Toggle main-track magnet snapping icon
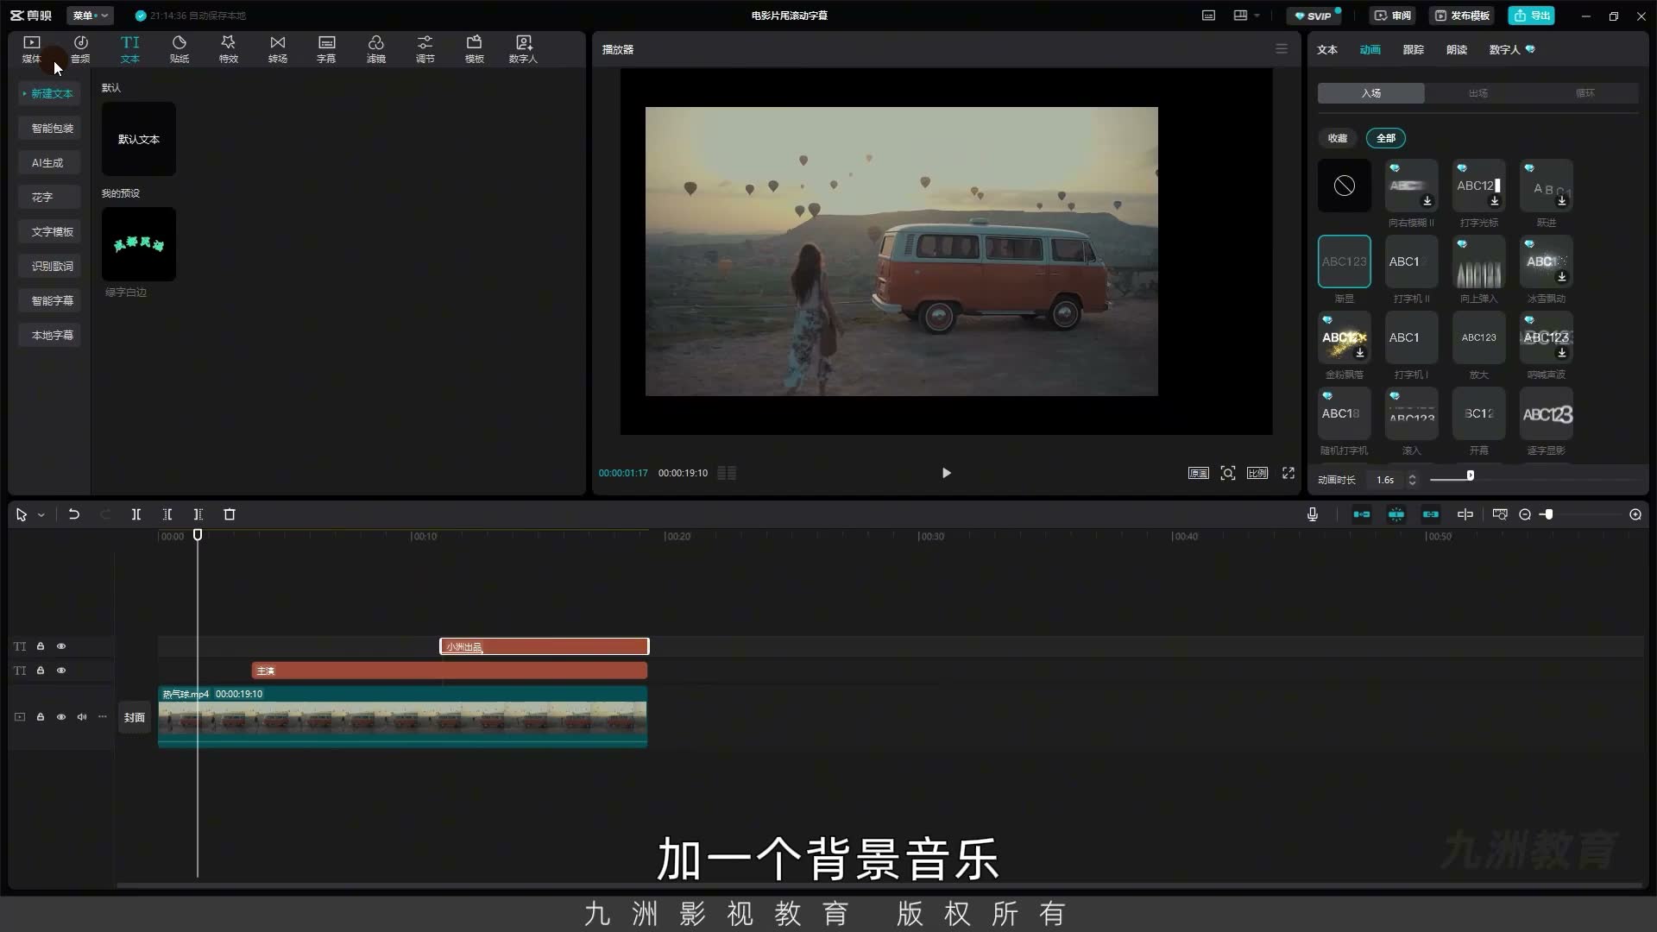 click(x=1362, y=514)
